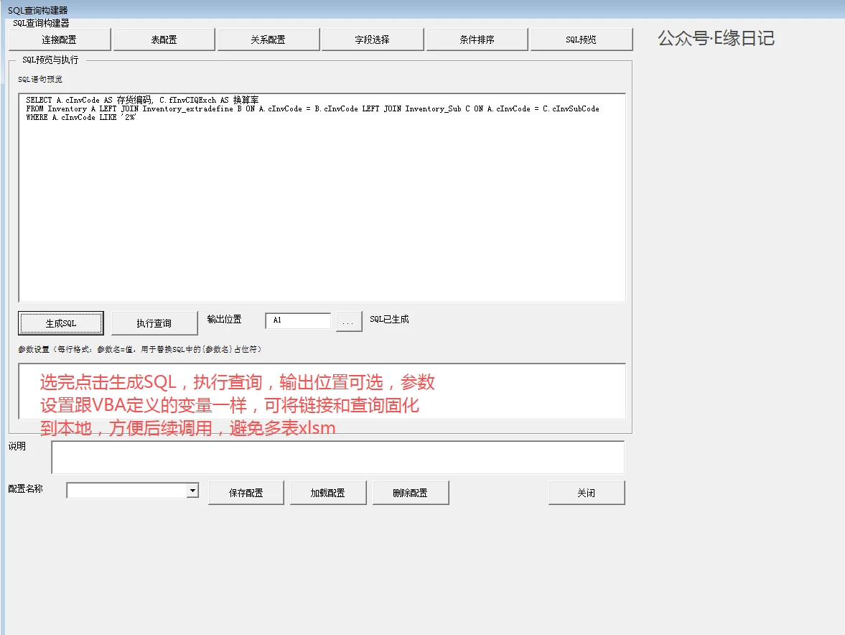Image resolution: width=845 pixels, height=635 pixels.
Task: Click into the 说明 description field
Action: pyautogui.click(x=338, y=457)
